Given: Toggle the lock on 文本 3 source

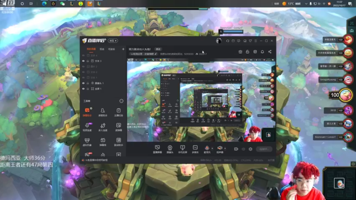Looking at the screenshot, I should [88, 61].
